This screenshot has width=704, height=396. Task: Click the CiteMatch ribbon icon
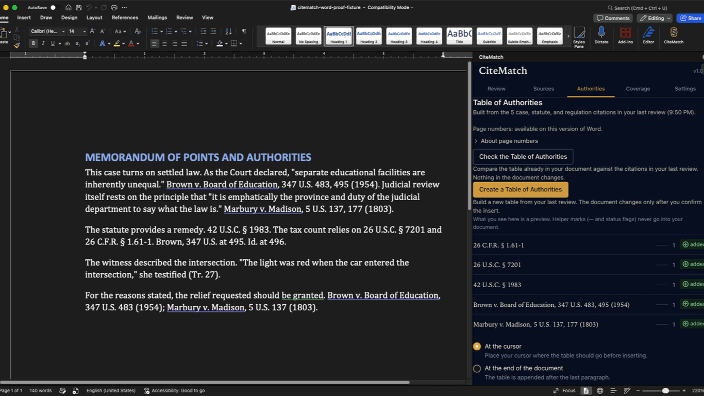(674, 36)
